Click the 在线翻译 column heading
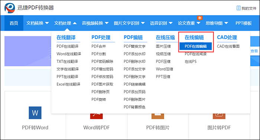Image resolution: width=260 pixels, height=140 pixels. pos(66,37)
